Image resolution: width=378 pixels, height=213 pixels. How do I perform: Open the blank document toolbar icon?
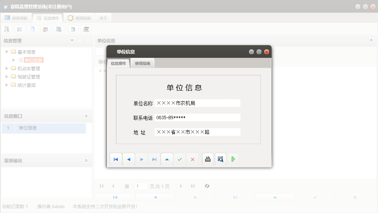(x=33, y=29)
